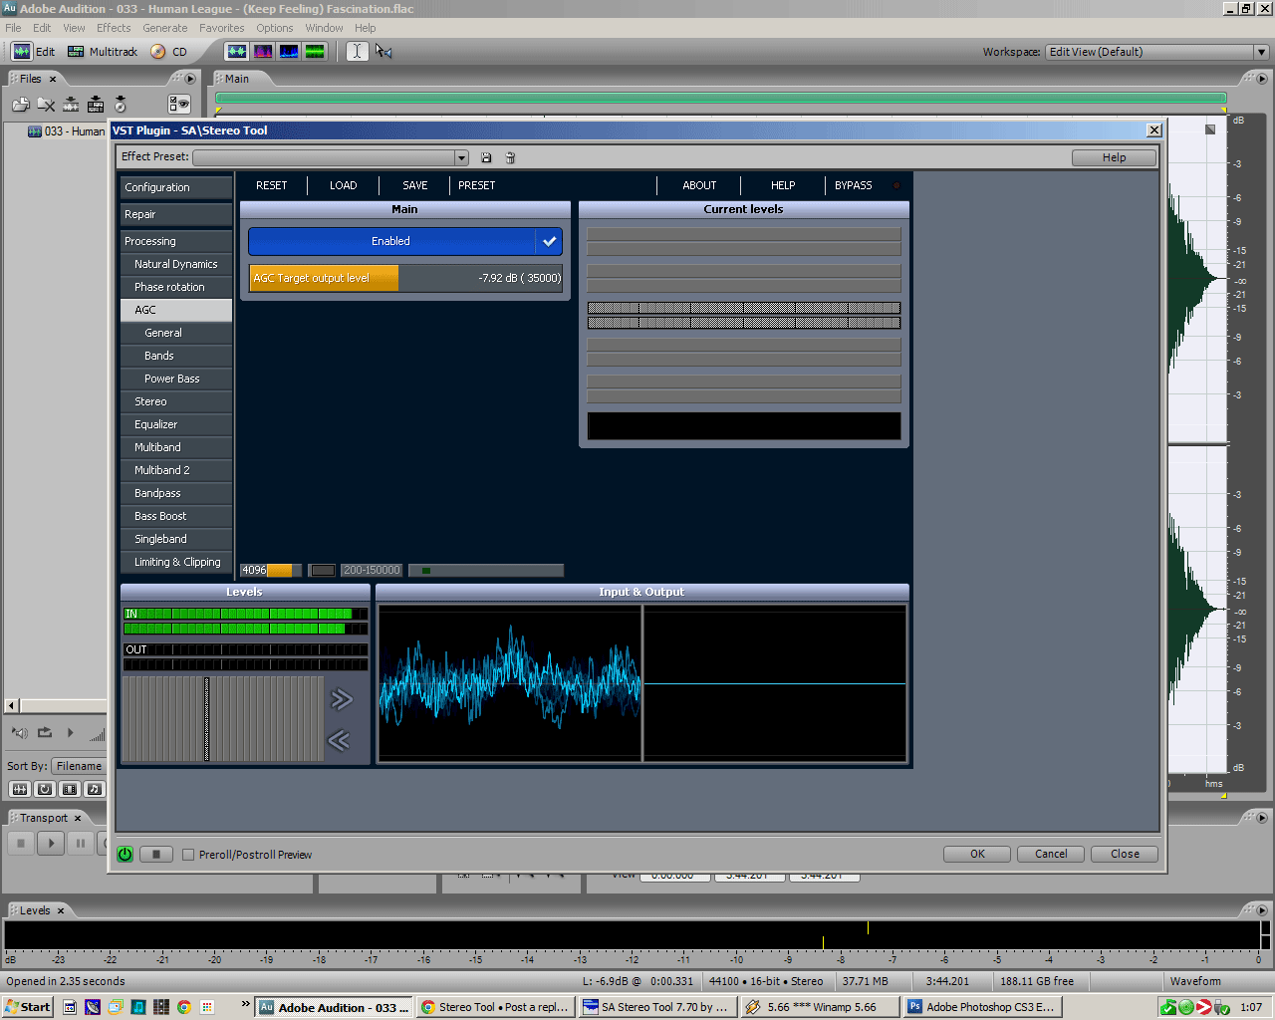
Task: Click Close File icon in Files panel
Action: [46, 104]
